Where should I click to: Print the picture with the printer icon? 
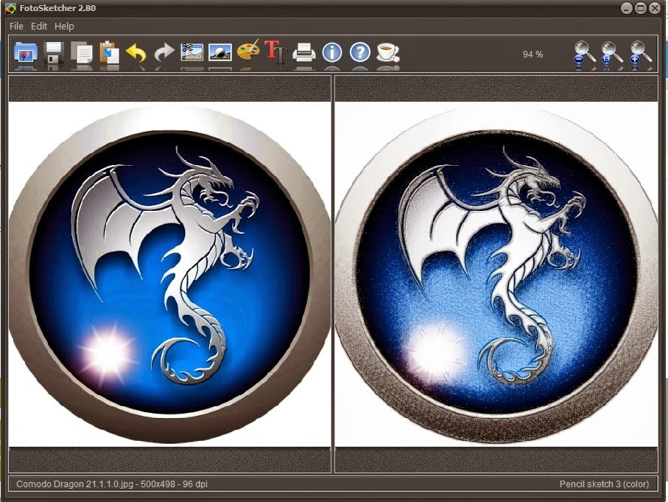(x=304, y=53)
